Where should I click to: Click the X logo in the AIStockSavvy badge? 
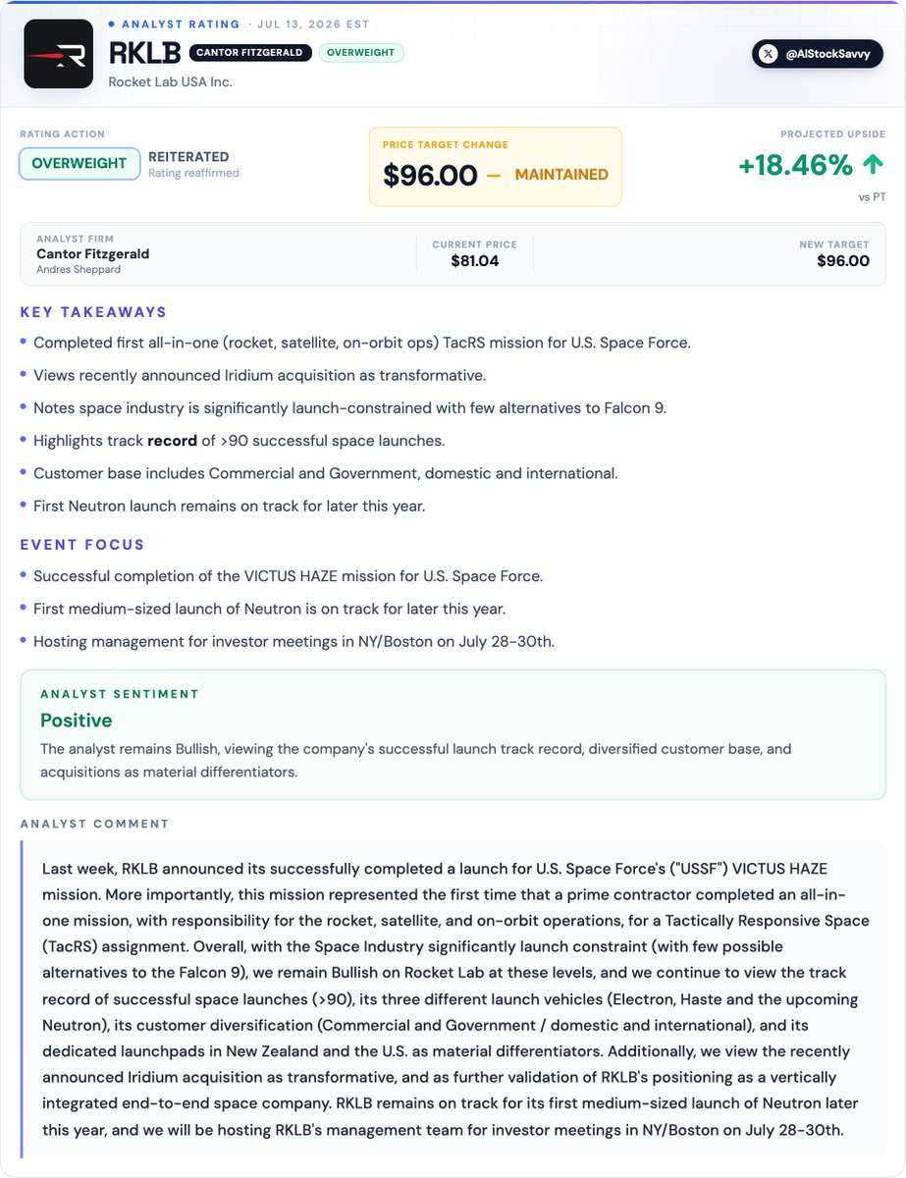click(771, 54)
